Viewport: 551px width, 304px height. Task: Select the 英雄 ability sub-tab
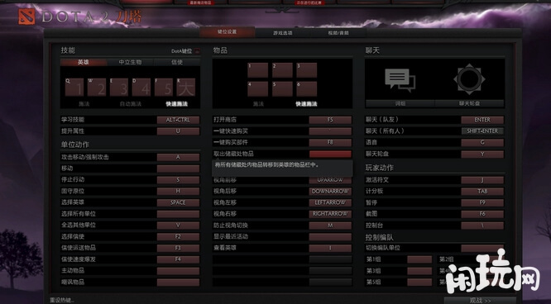pyautogui.click(x=84, y=62)
